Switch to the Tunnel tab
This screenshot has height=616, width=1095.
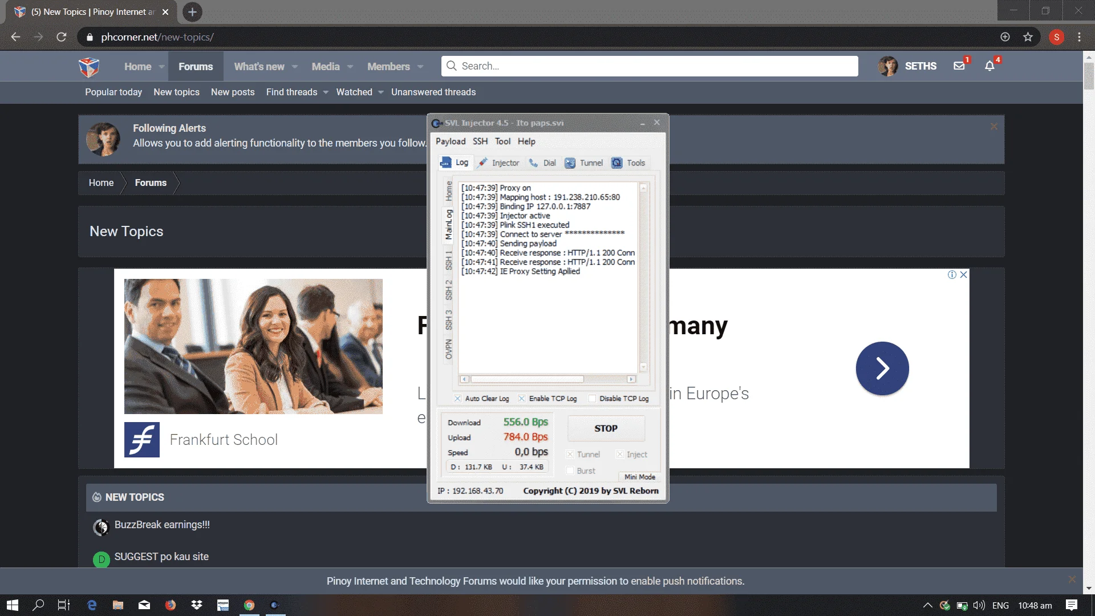point(583,163)
